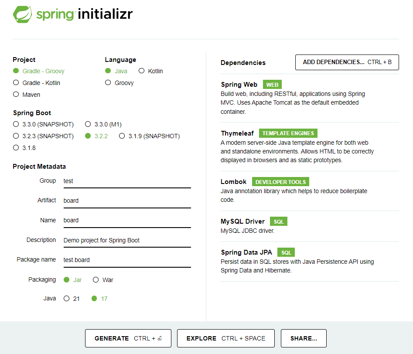Viewport: 413px width, 354px height.
Task: Choose Spring Boot version 3.2.2
Action: pyautogui.click(x=96, y=136)
